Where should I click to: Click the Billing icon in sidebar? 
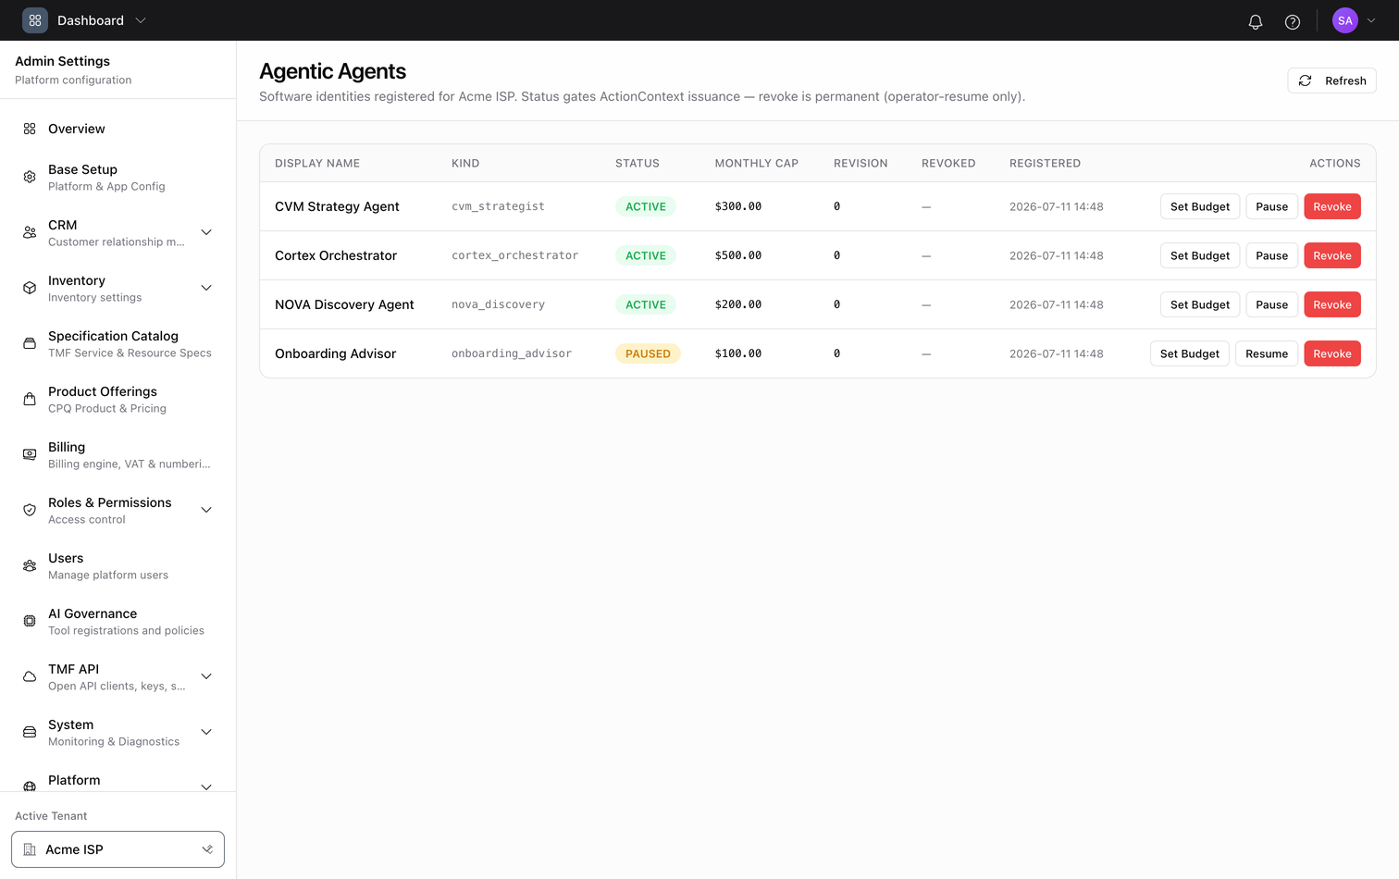click(x=30, y=454)
